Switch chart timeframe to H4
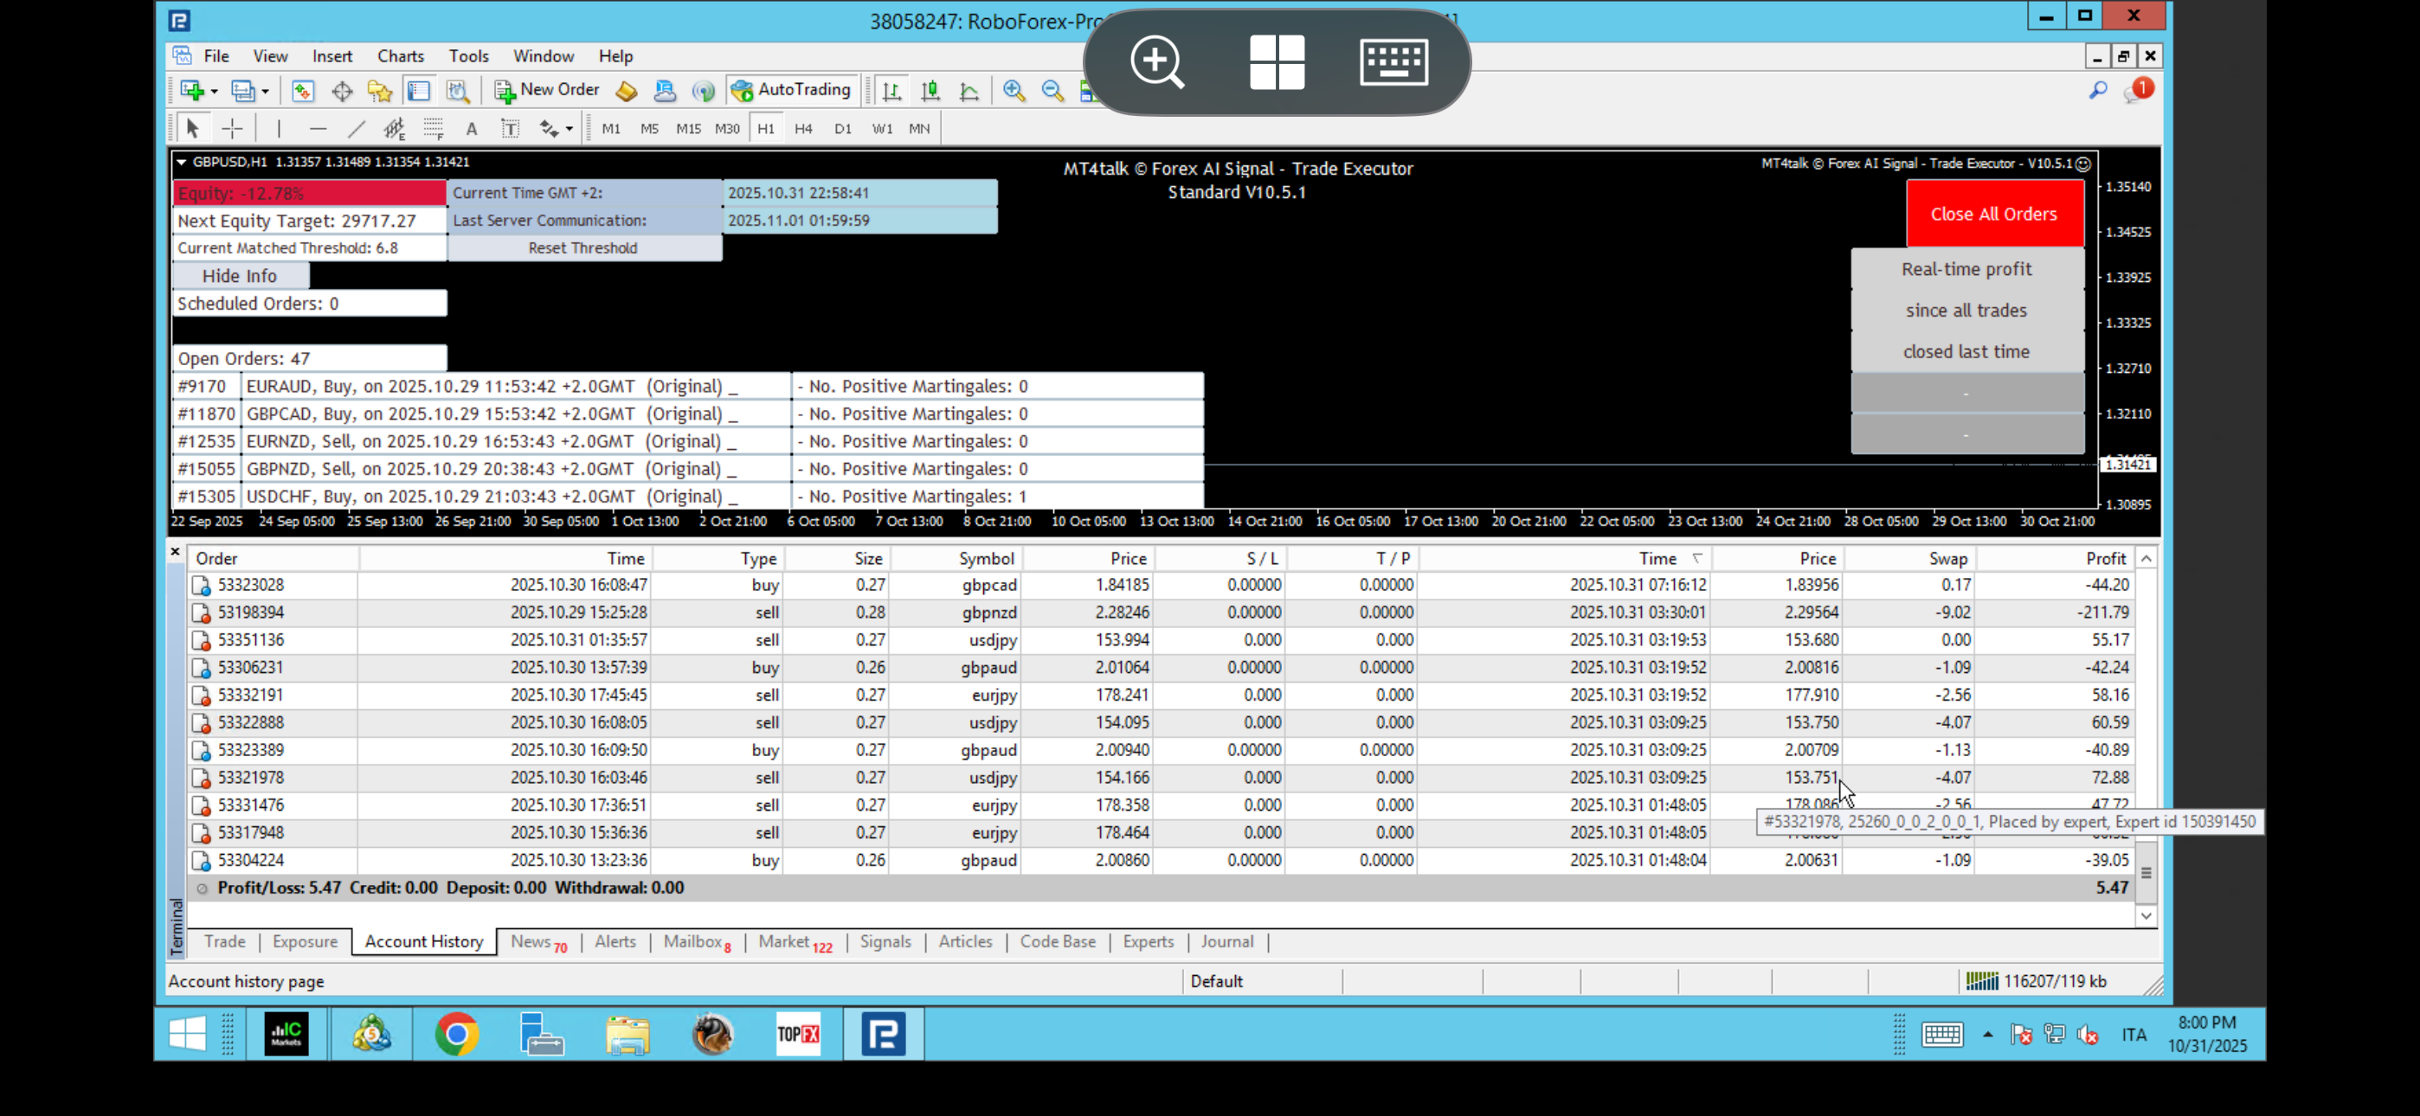 tap(803, 129)
